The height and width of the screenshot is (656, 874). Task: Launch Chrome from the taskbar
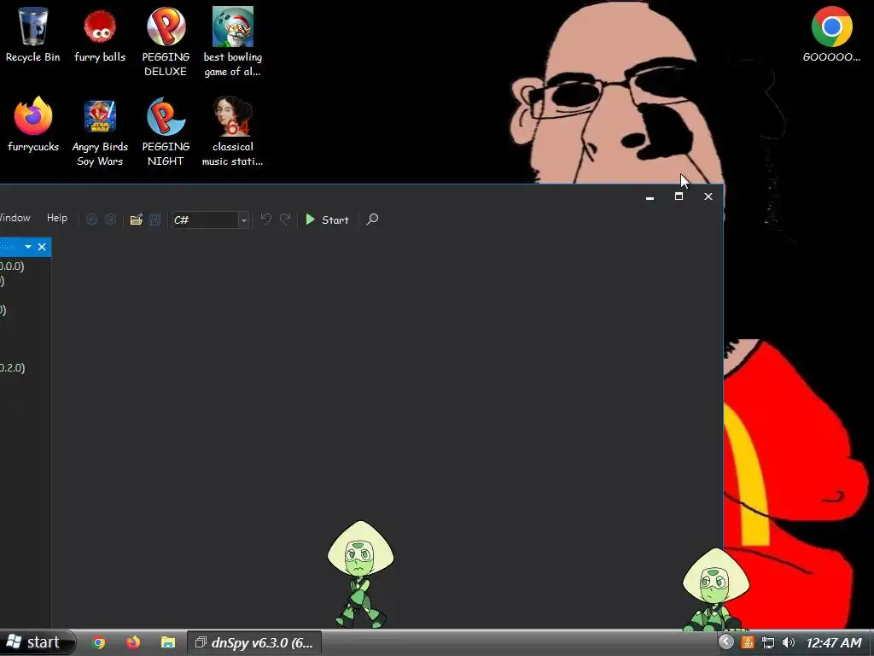click(99, 642)
